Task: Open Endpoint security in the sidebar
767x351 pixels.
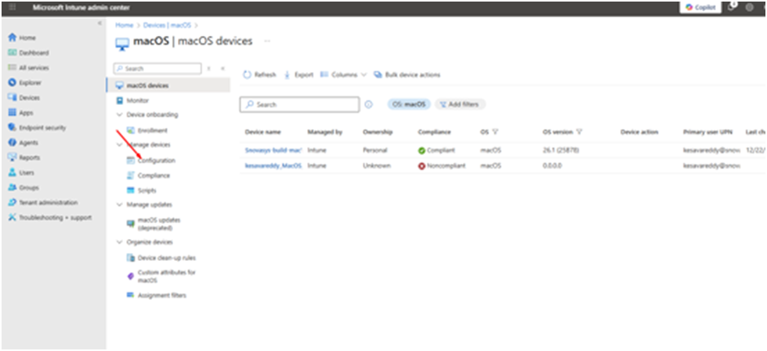Action: pyautogui.click(x=42, y=128)
